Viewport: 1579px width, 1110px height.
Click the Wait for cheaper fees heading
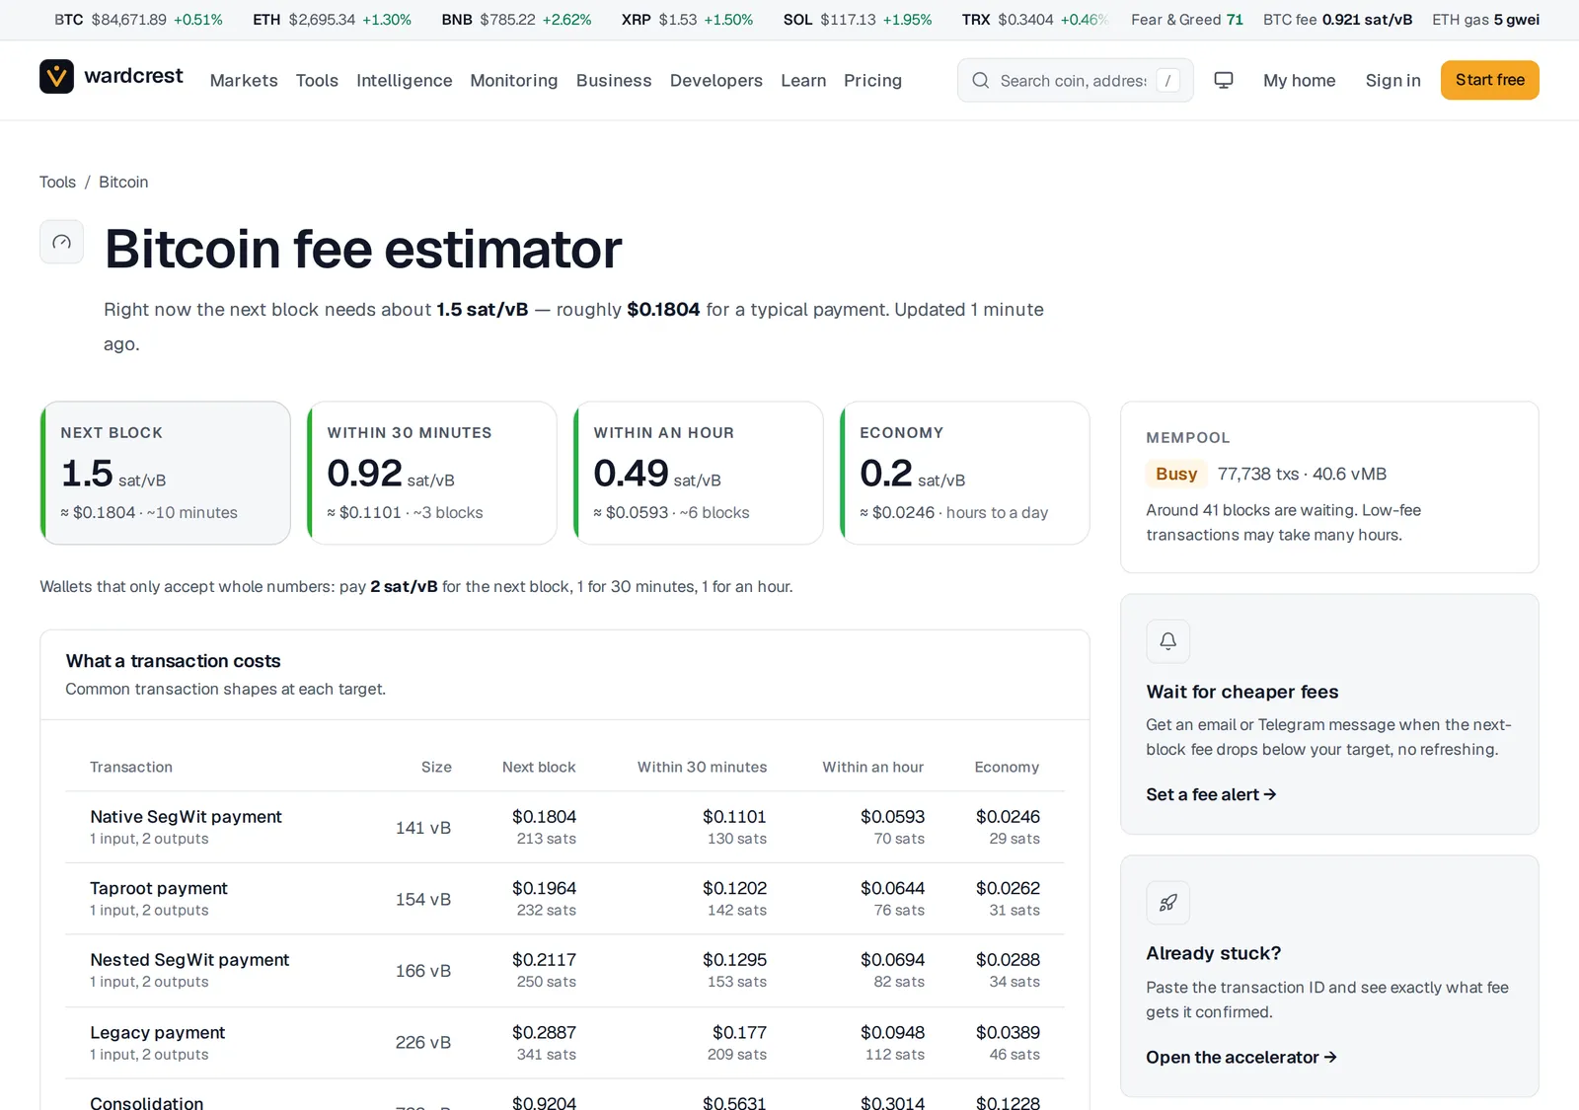pyautogui.click(x=1241, y=693)
